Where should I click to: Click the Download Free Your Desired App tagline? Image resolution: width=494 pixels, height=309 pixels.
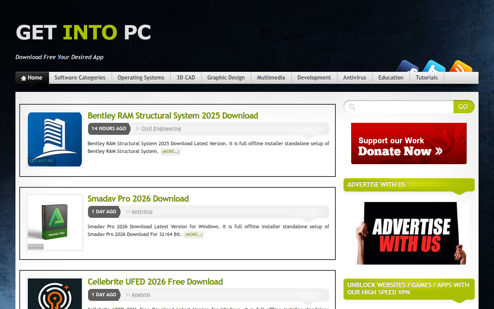[59, 57]
